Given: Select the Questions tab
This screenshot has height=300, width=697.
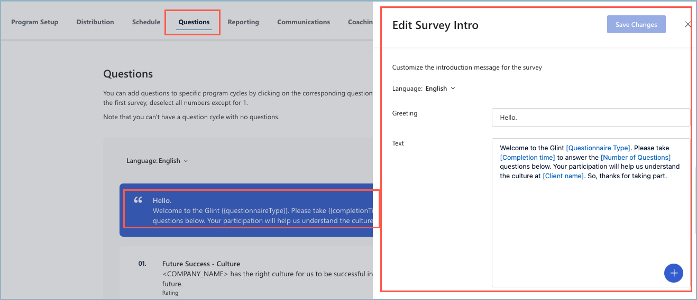Looking at the screenshot, I should pos(194,22).
